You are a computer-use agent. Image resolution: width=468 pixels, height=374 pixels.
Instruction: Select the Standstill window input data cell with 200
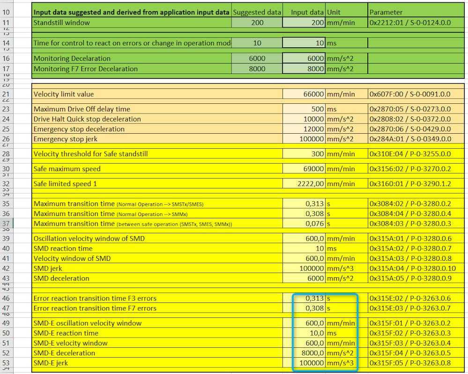(304, 22)
